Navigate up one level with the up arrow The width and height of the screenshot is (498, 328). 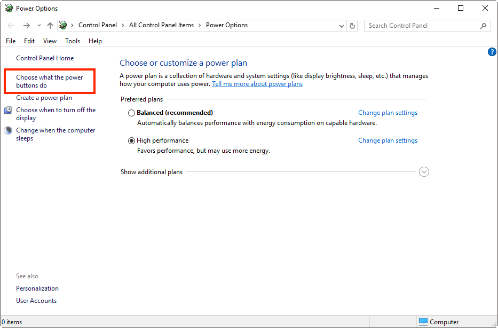50,25
